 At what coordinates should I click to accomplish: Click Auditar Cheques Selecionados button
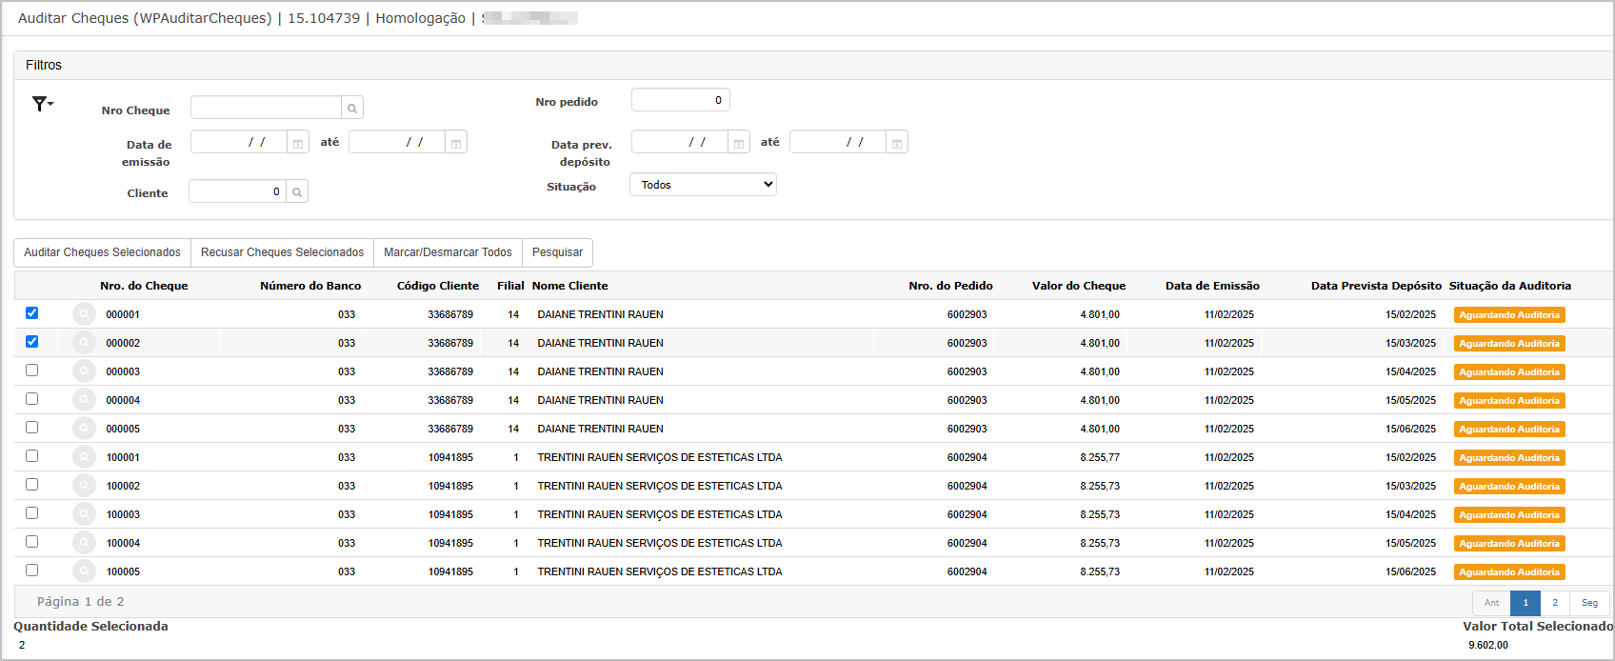click(x=102, y=252)
